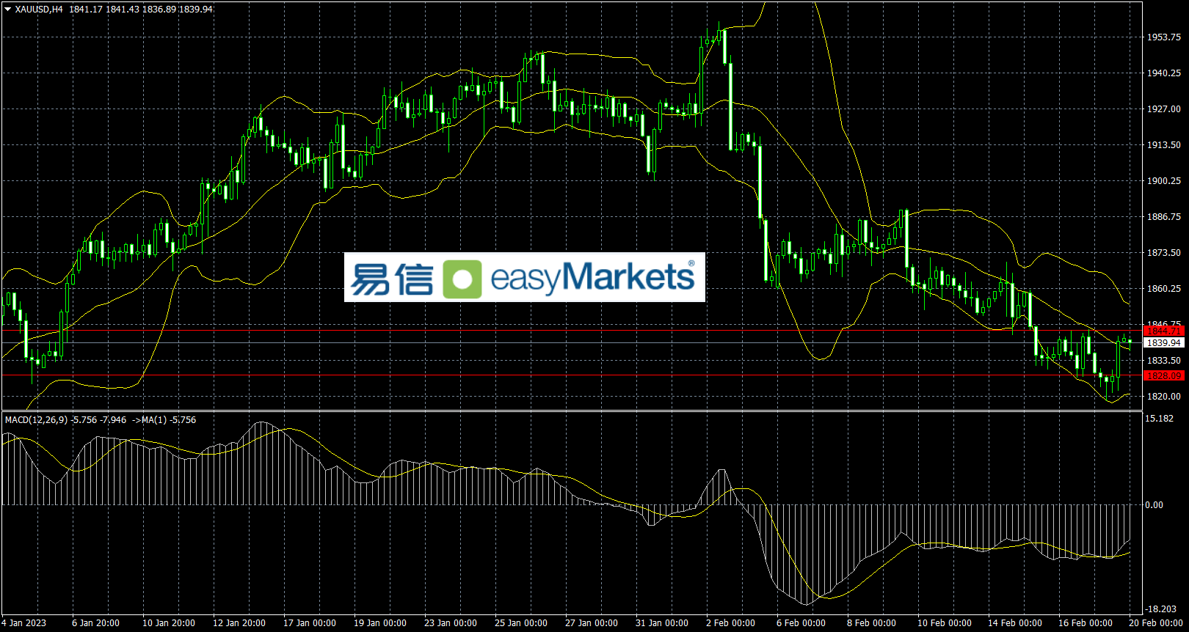Click the 10 Feb 00:00 time label

click(944, 623)
